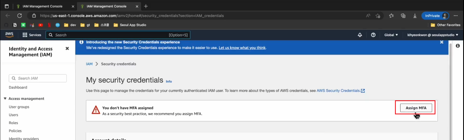Image resolution: width=464 pixels, height=140 pixels.
Task: Open AWS help question mark icon
Action: click(373, 35)
